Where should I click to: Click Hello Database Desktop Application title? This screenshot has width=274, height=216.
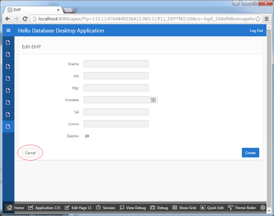pyautogui.click(x=61, y=31)
